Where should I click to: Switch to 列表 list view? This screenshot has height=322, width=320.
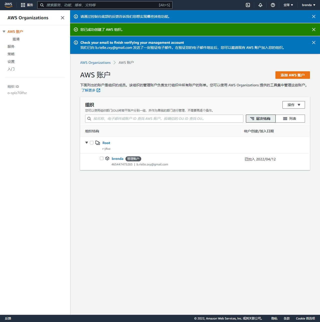(x=290, y=119)
